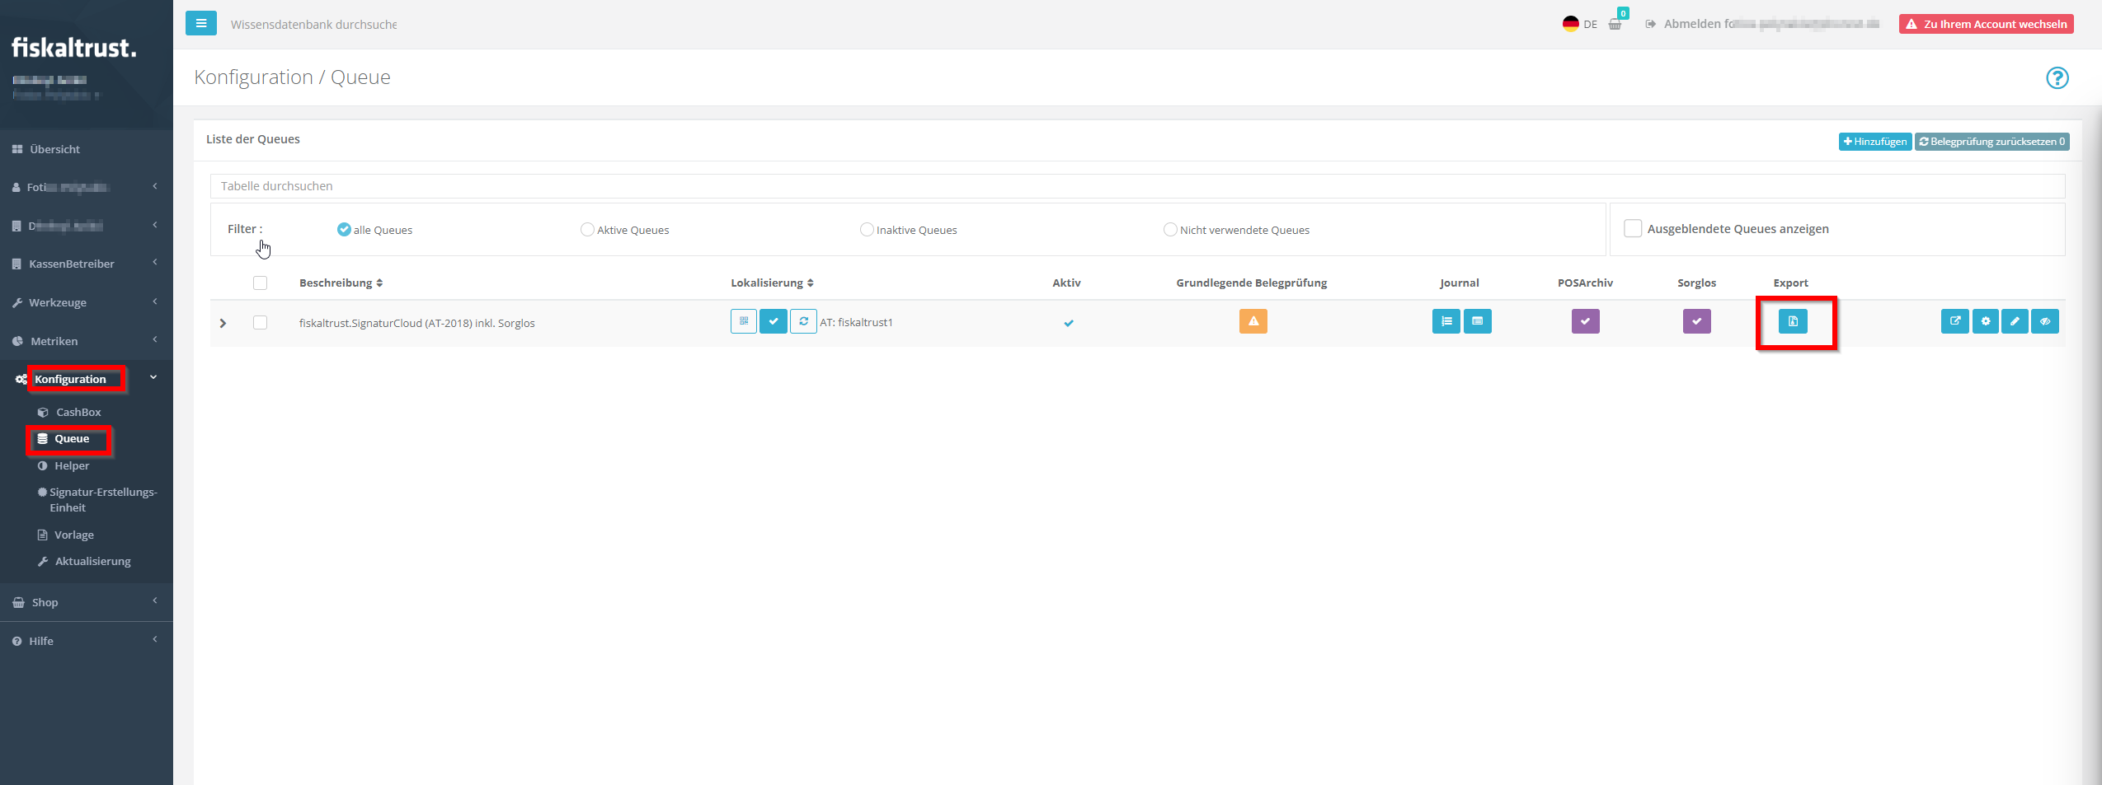Open the help question mark icon
The image size is (2102, 785).
2057,77
